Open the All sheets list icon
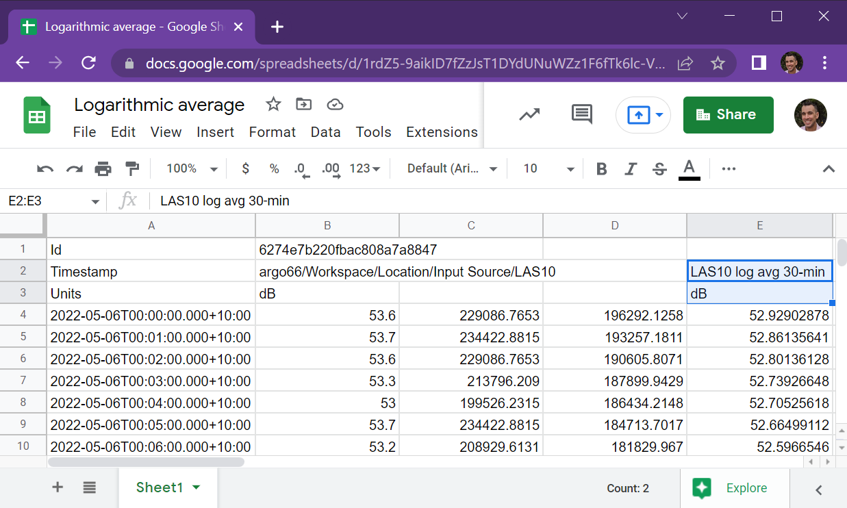Screen dimensions: 847x508 pos(89,487)
